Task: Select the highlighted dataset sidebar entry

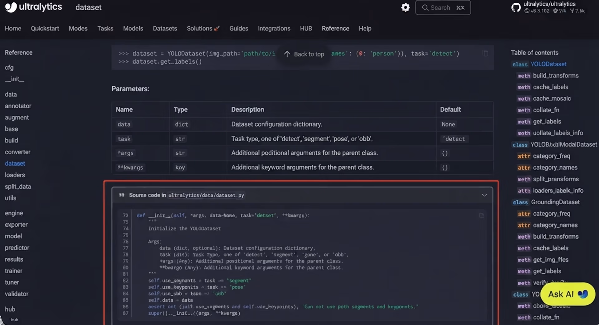Action: click(15, 163)
